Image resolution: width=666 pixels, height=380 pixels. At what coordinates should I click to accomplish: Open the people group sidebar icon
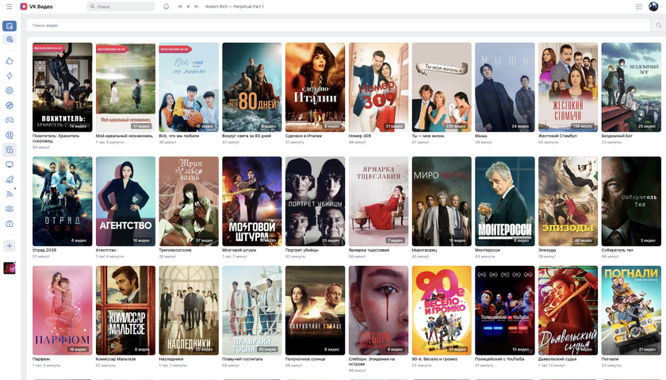click(x=10, y=209)
